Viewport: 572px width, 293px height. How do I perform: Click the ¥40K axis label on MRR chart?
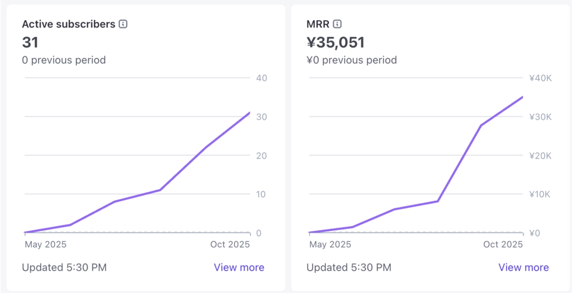click(x=540, y=78)
